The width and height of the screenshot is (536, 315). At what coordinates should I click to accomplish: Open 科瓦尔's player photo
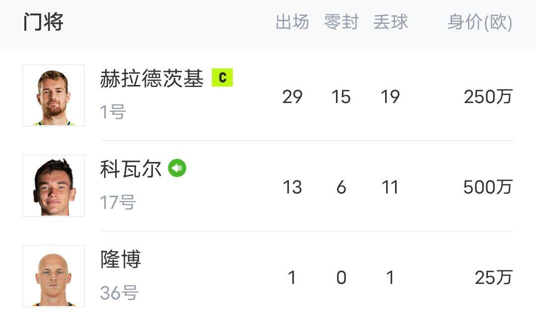pos(54,186)
